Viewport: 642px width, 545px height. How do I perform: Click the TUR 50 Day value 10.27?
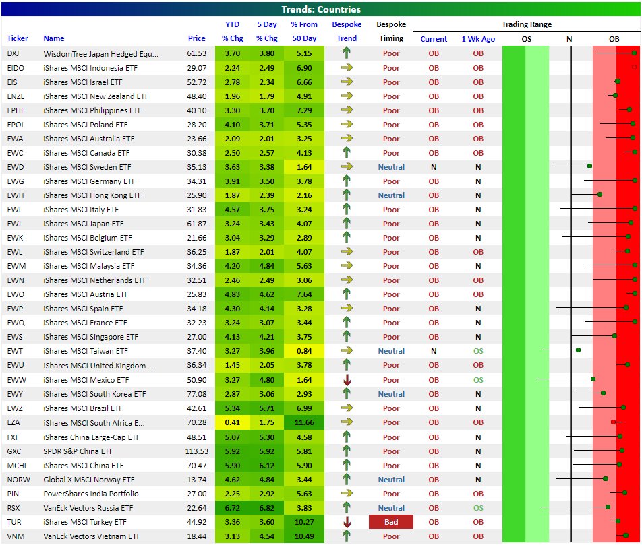coord(304,522)
